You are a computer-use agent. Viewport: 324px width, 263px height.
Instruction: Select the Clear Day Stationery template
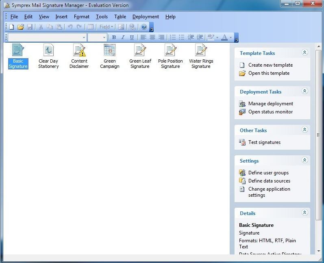[x=48, y=56]
